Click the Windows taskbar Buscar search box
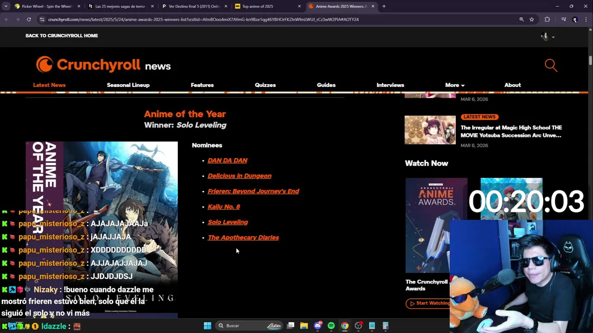This screenshot has width=593, height=333. click(249, 326)
